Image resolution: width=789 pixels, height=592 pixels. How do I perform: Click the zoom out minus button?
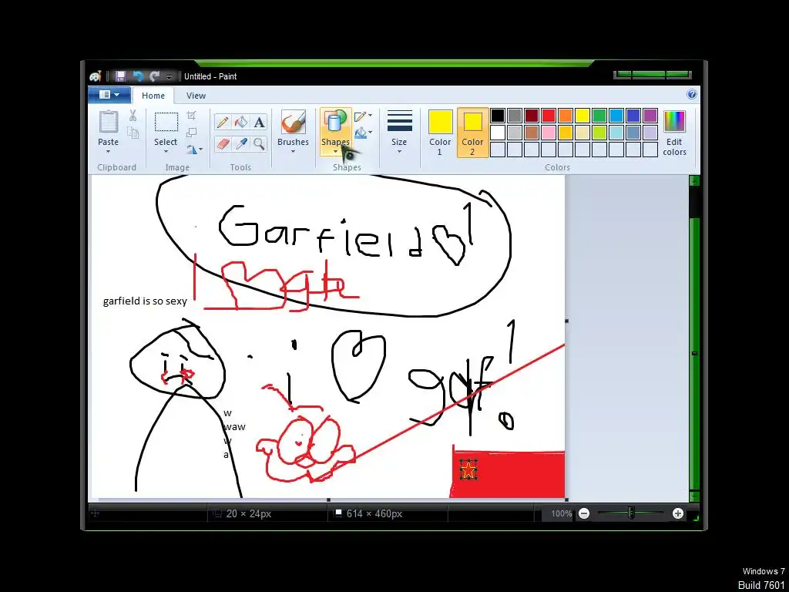pyautogui.click(x=584, y=513)
